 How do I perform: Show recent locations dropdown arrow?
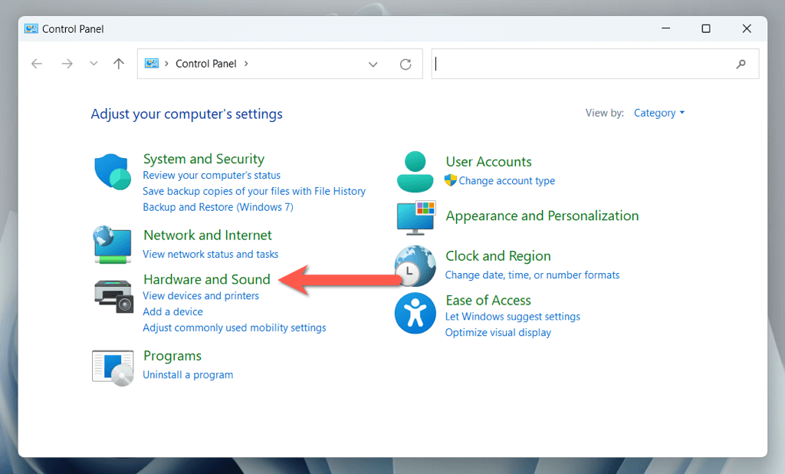click(x=94, y=64)
